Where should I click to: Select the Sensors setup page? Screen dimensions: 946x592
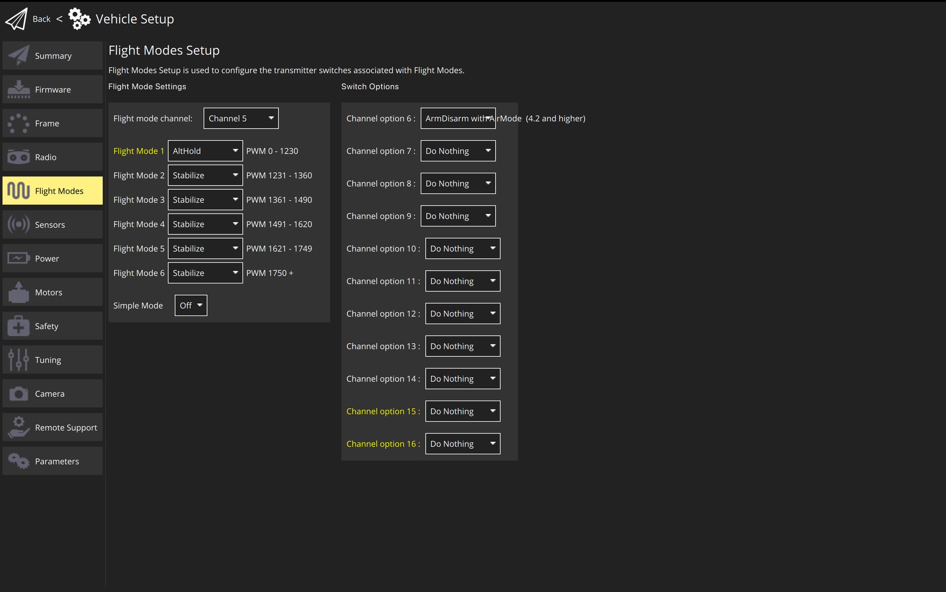[53, 225]
